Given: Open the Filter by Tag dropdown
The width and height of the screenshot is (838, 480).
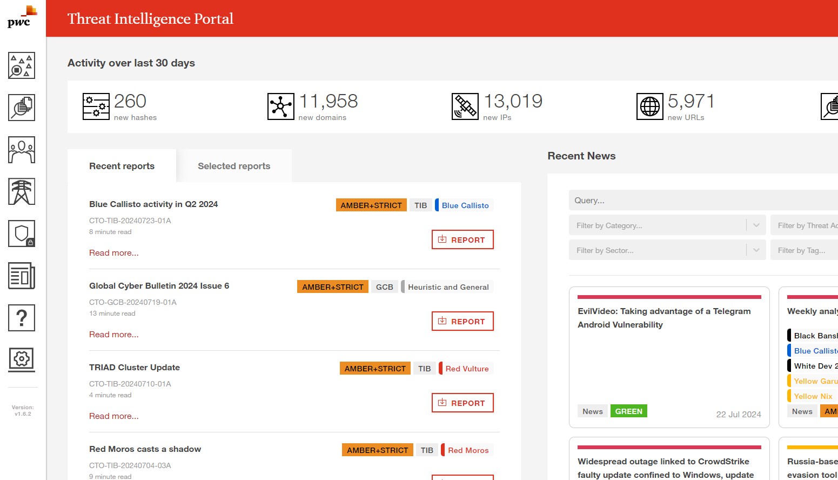Looking at the screenshot, I should [x=804, y=250].
